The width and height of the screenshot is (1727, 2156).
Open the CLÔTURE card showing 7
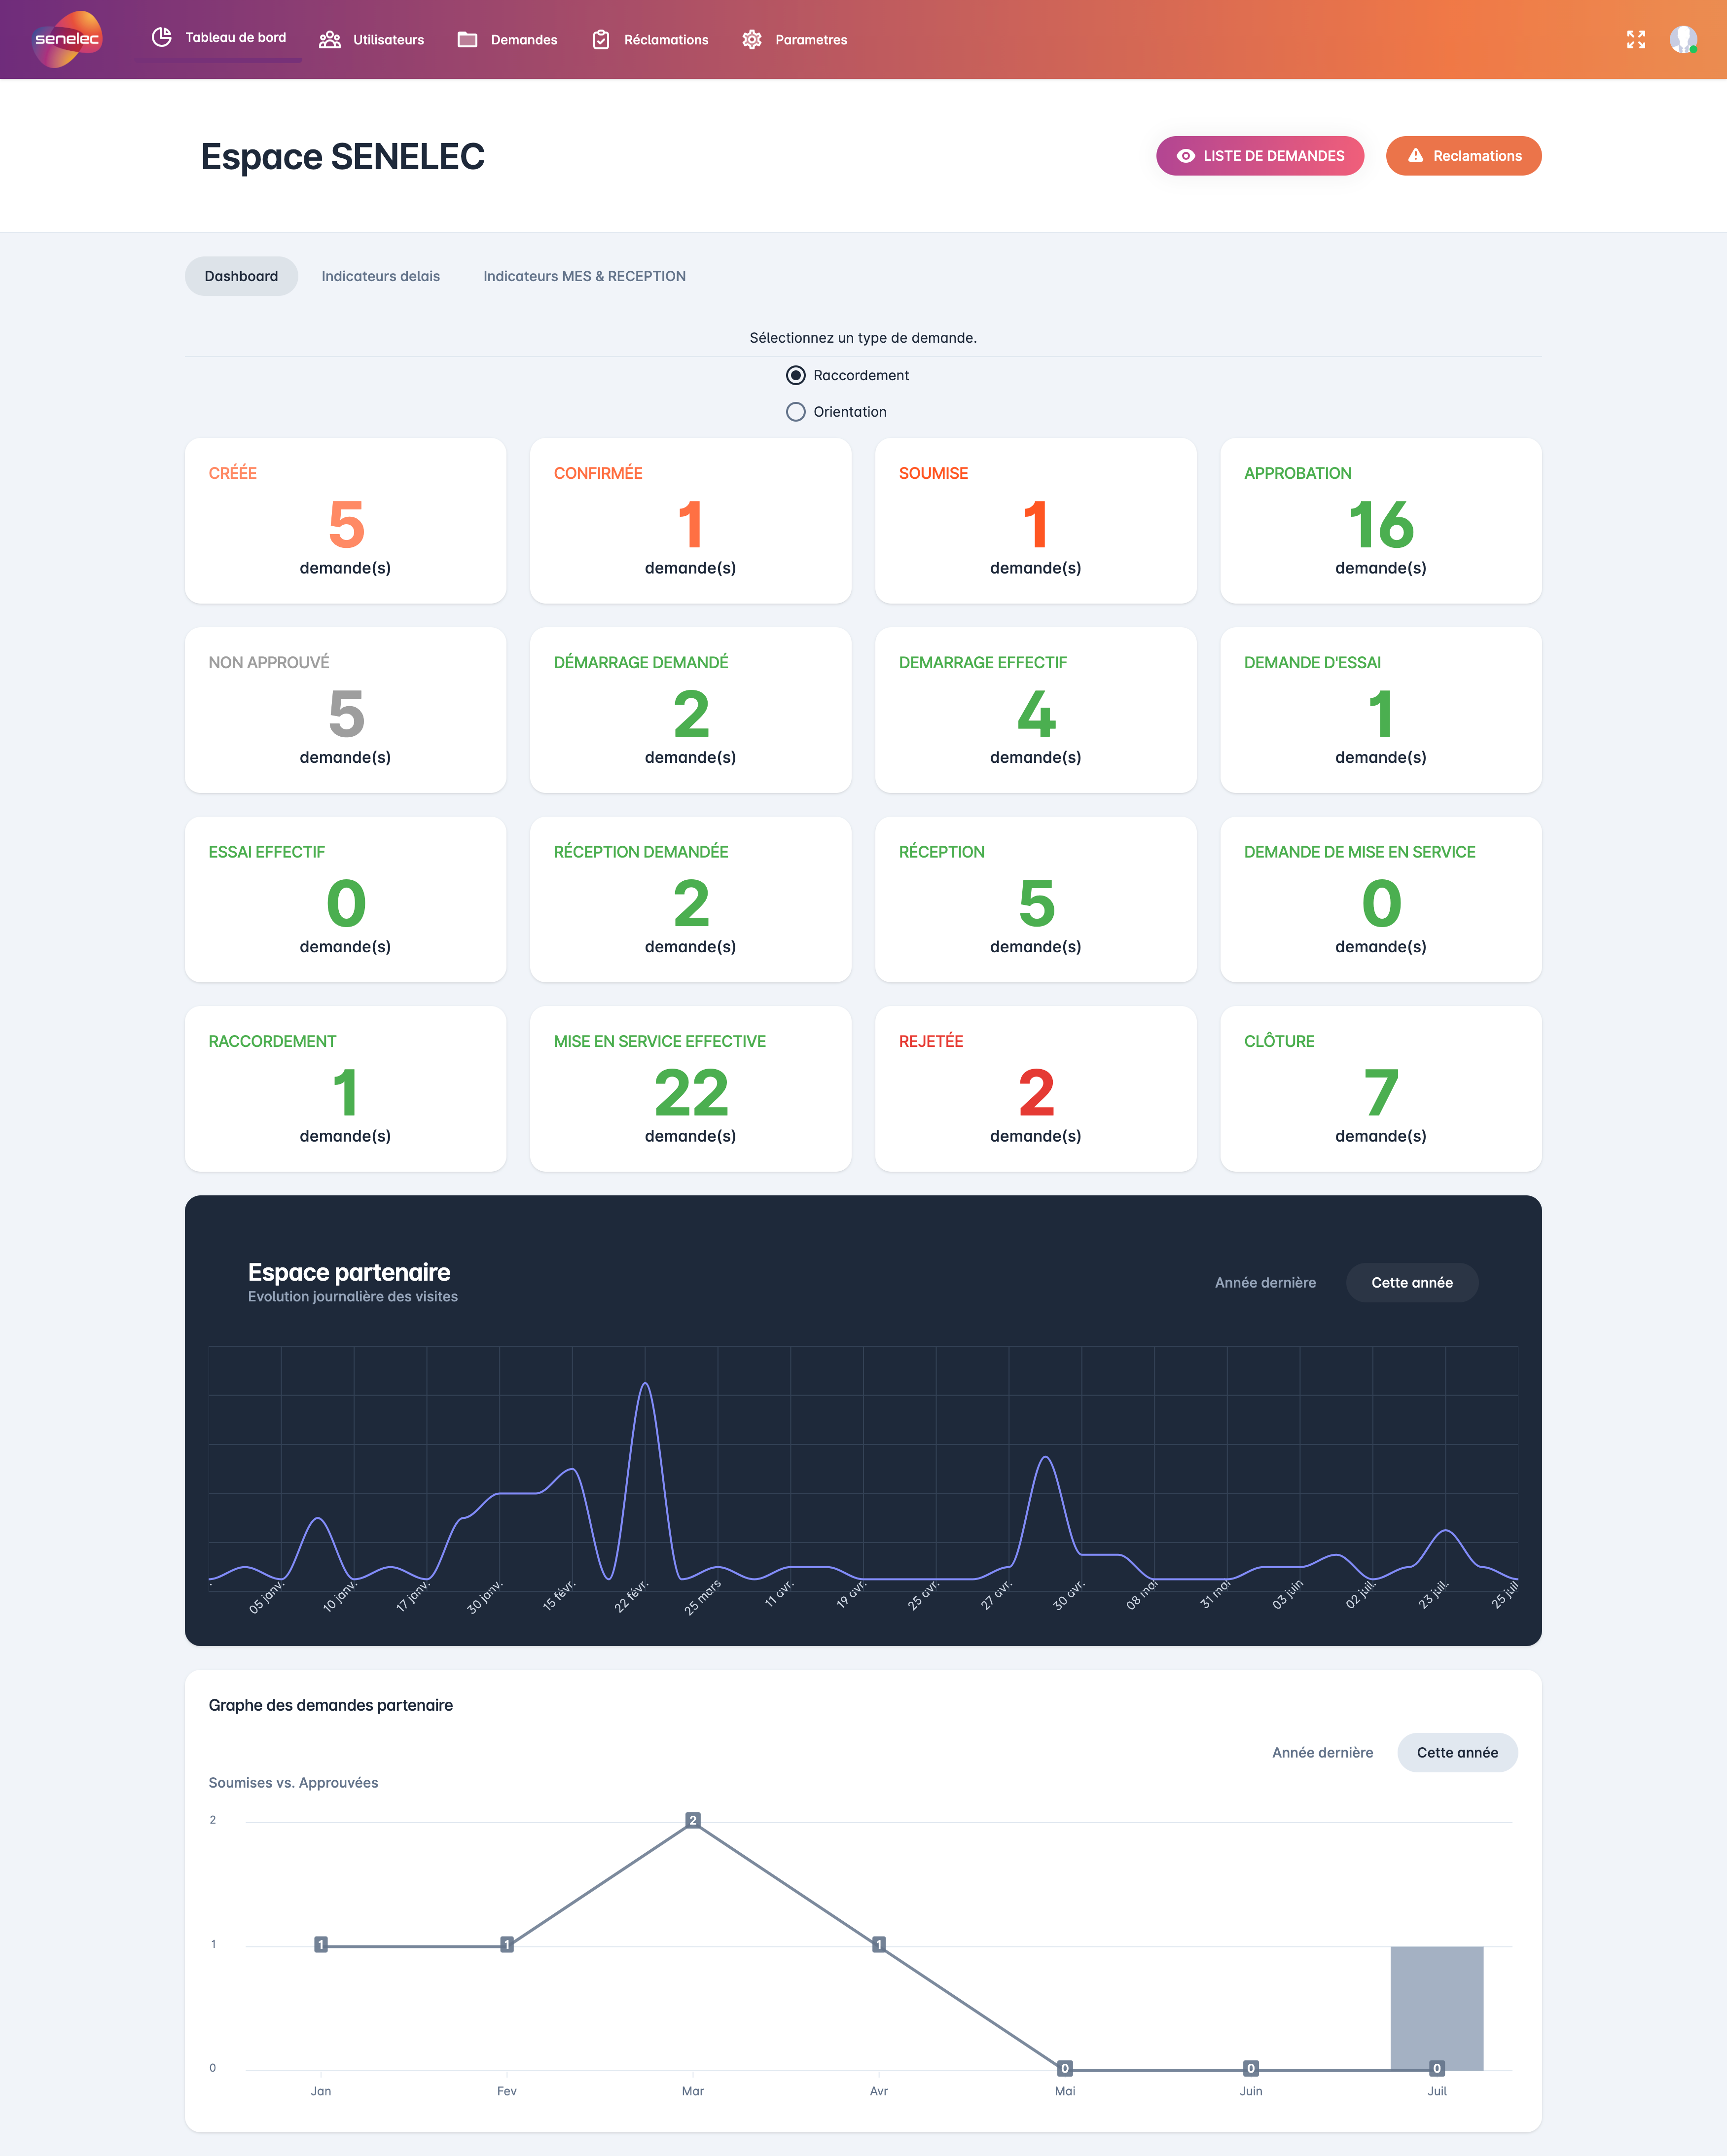(1380, 1089)
